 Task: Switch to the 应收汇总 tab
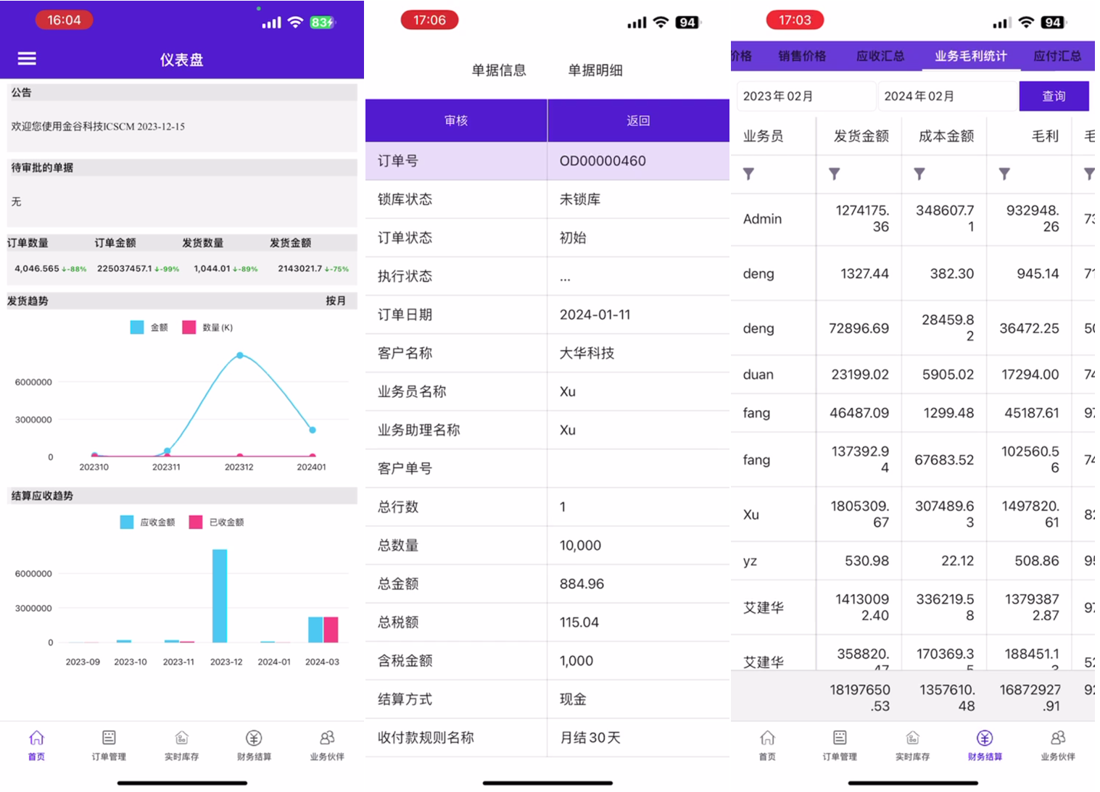pos(880,56)
